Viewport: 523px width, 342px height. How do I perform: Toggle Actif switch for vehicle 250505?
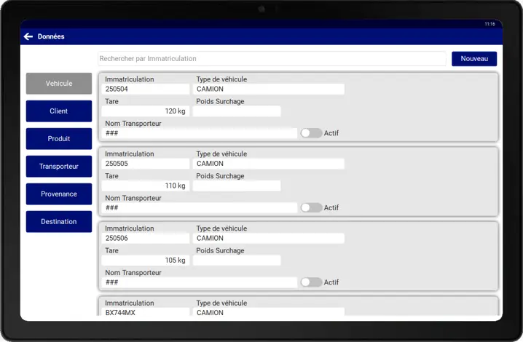311,207
